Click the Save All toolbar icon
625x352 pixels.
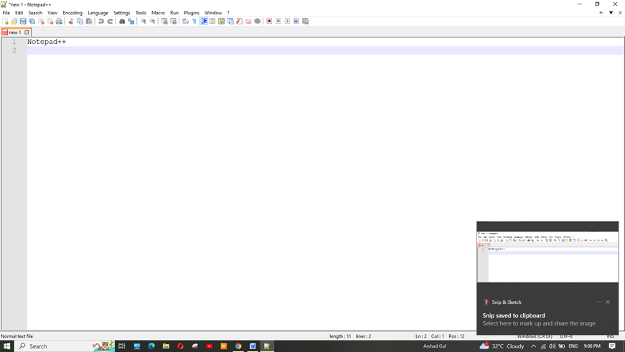point(32,21)
